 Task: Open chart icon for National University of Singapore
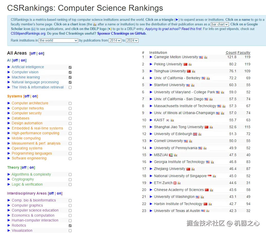point(214,176)
